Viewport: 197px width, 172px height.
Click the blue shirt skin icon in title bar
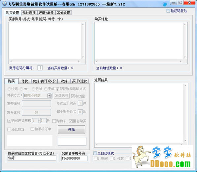pyautogui.click(x=165, y=4)
